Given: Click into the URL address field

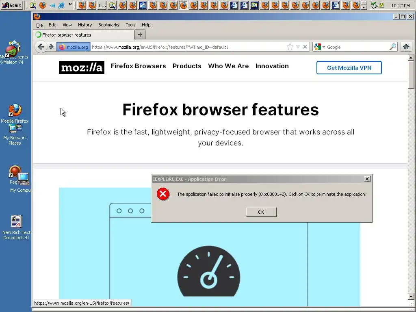Looking at the screenshot, I should [x=188, y=47].
